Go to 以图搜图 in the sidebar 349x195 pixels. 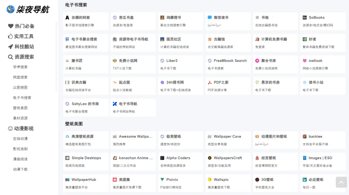[x=20, y=87]
